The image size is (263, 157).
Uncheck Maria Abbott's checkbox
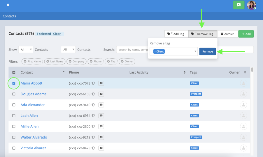point(14,83)
